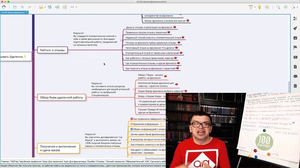300x168 pixels.
Task: Open dropdown arrow beside the topic icon
Action: click(x=45, y=7)
